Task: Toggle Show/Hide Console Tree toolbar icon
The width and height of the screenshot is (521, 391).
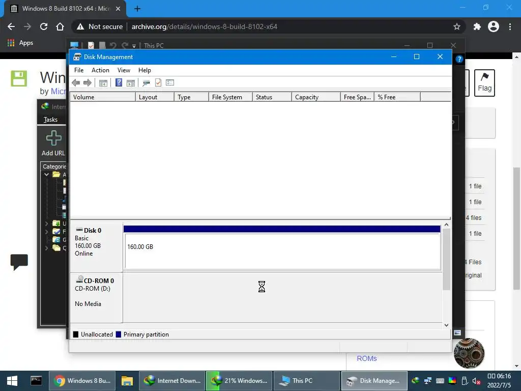Action: coord(103,83)
